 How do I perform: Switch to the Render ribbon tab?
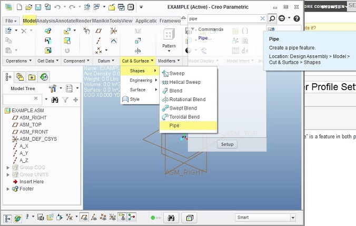click(83, 21)
